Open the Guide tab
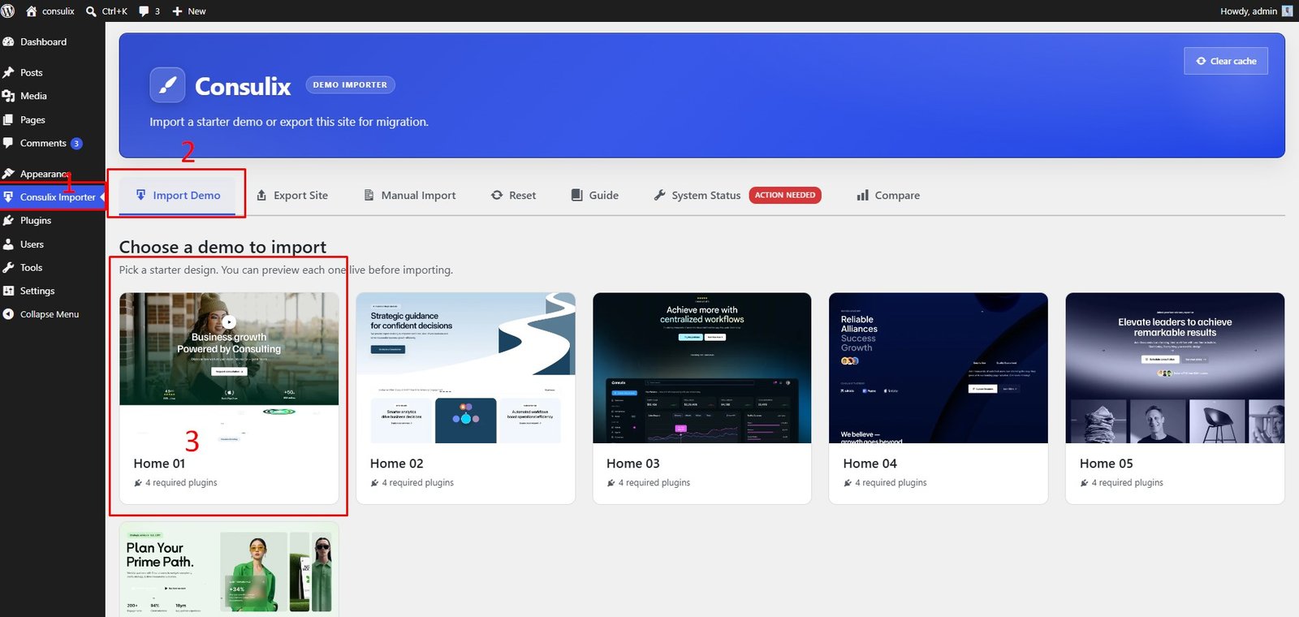Viewport: 1299px width, 617px height. 595,196
